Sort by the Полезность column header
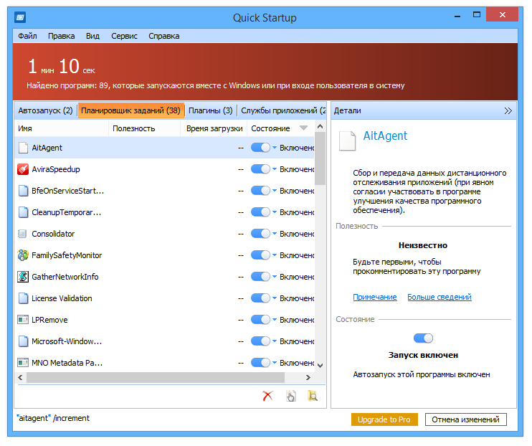 coord(145,128)
